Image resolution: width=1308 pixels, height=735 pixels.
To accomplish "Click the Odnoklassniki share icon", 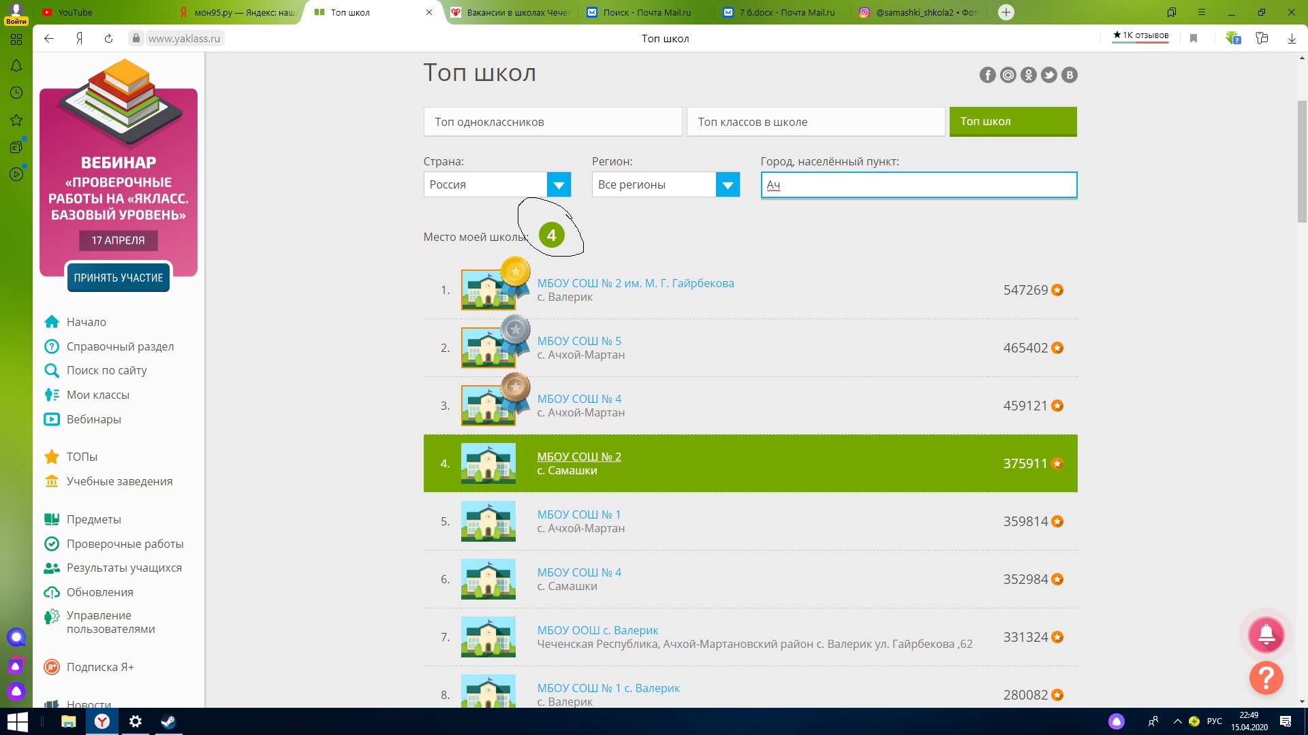I will (x=1028, y=76).
